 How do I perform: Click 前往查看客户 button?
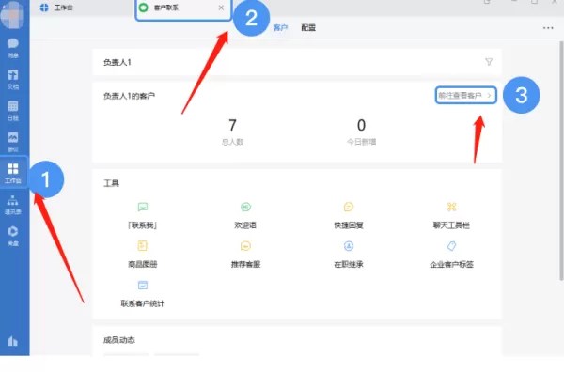pos(466,95)
